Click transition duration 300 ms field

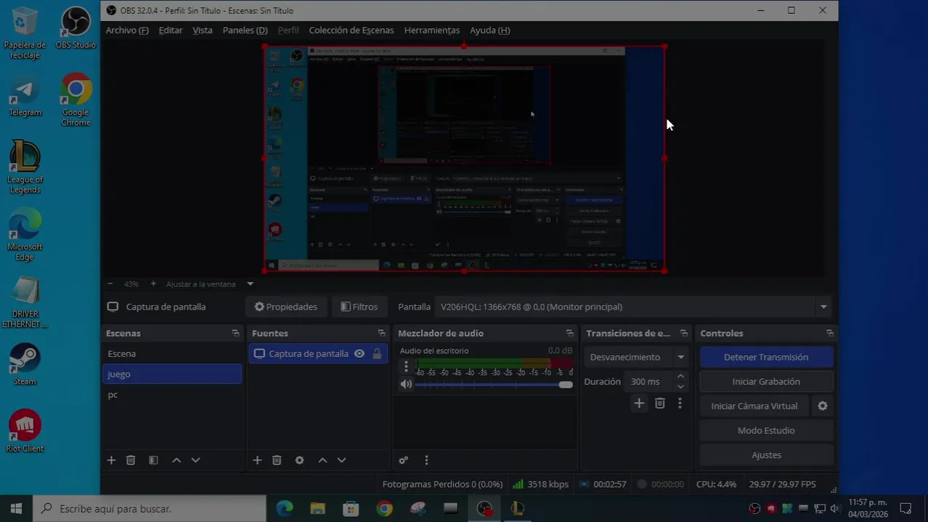click(648, 381)
